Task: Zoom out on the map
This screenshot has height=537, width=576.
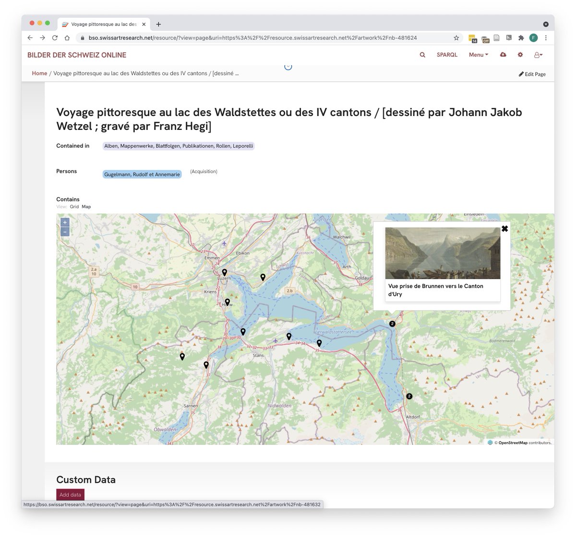Action: pyautogui.click(x=65, y=232)
